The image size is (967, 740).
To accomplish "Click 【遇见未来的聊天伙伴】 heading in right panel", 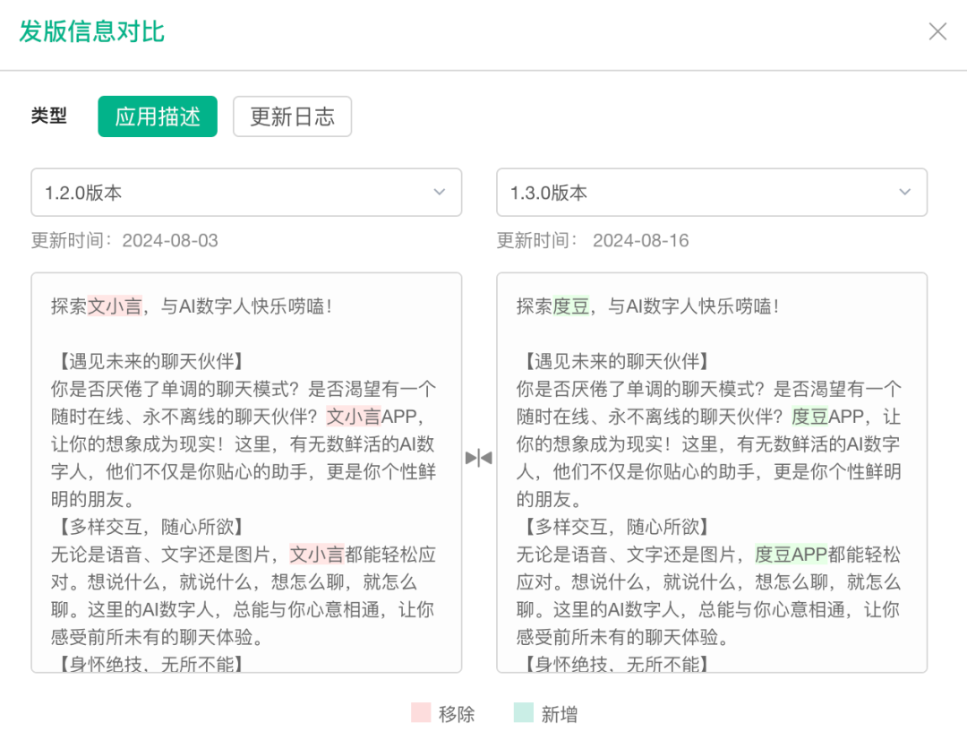I will pyautogui.click(x=617, y=361).
